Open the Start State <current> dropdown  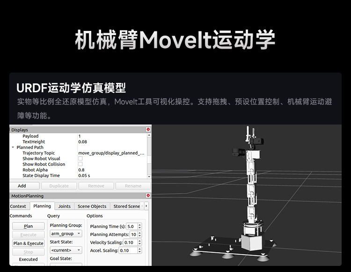(66, 250)
